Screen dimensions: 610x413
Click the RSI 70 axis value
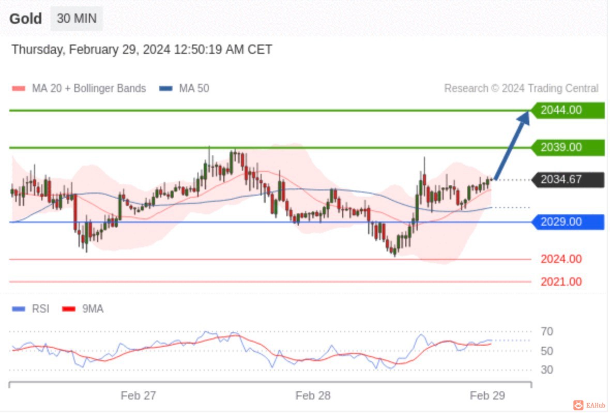point(547,332)
